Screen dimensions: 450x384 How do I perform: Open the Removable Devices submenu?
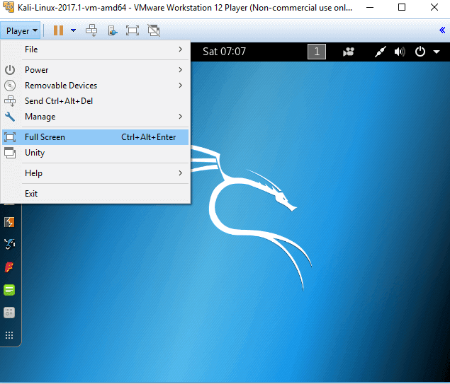coord(95,86)
